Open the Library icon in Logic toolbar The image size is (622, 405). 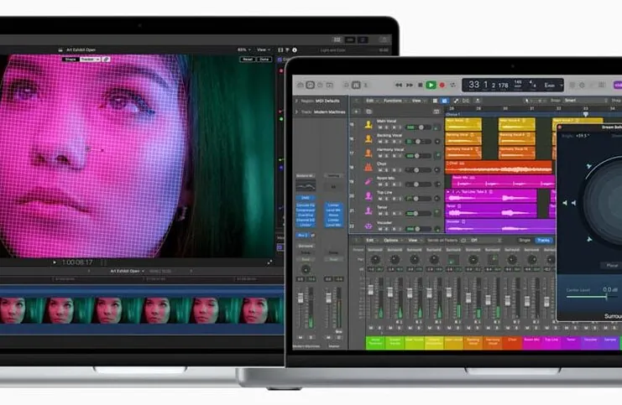(301, 85)
